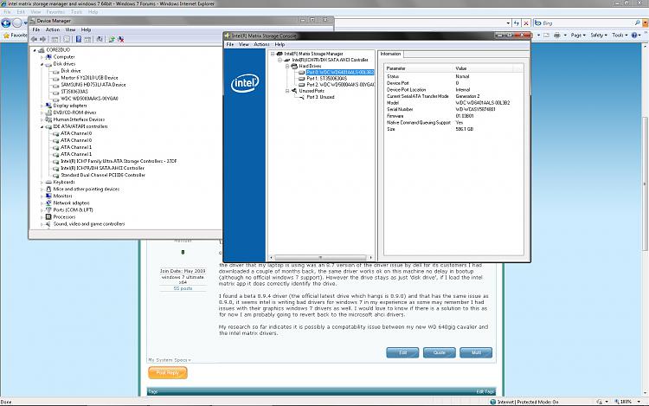Click the refresh icon beside the address bar
The width and height of the screenshot is (649, 406).
(517, 23)
